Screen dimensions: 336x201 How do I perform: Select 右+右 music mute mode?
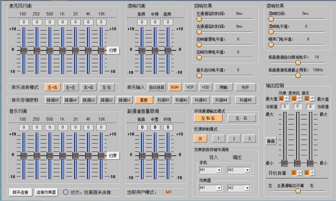(89, 87)
